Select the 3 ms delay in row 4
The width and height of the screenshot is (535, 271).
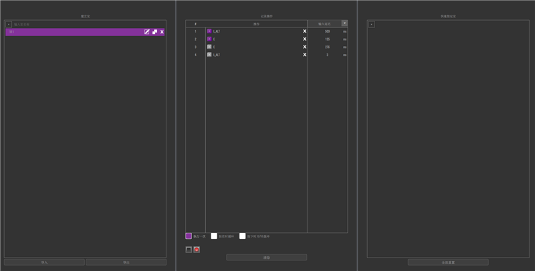(327, 55)
